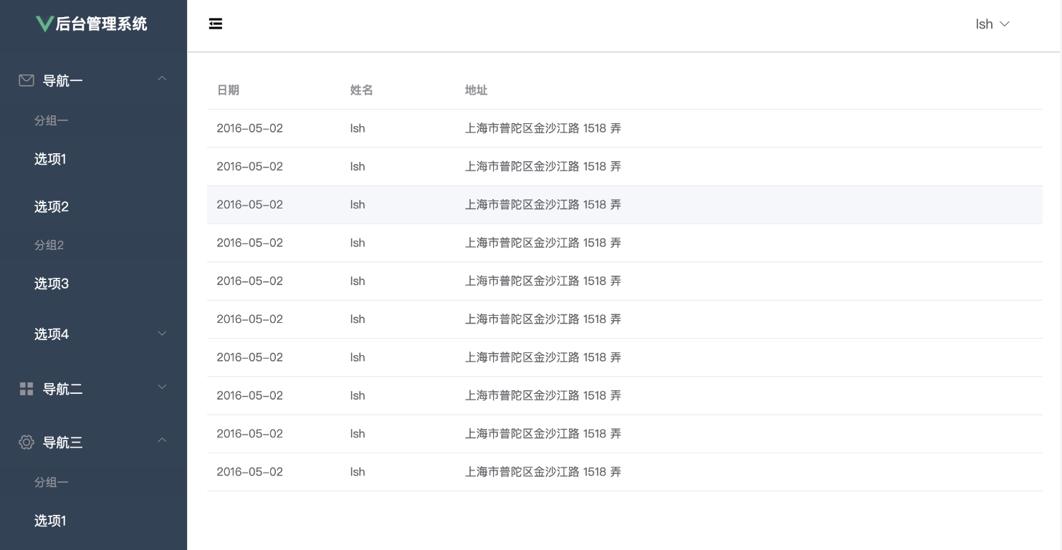
Task: Select the 选项2 menu item
Action: tap(52, 207)
